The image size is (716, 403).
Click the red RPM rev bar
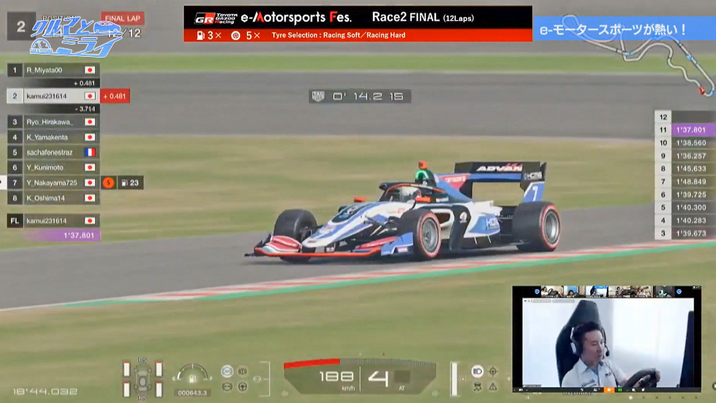pyautogui.click(x=312, y=363)
